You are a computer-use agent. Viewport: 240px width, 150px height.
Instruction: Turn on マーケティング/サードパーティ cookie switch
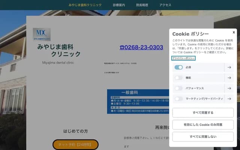coord(178,99)
